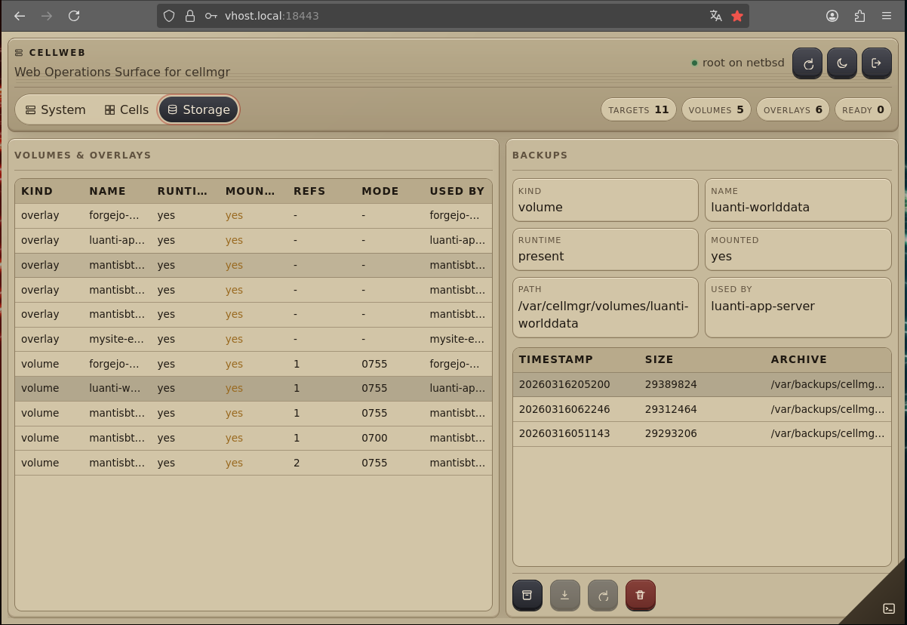Create a backup with the archive icon

527,595
